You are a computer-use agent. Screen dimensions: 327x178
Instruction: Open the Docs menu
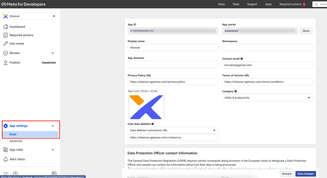[222, 4]
